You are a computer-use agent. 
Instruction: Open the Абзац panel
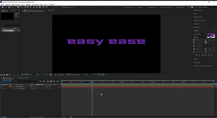point(195,59)
